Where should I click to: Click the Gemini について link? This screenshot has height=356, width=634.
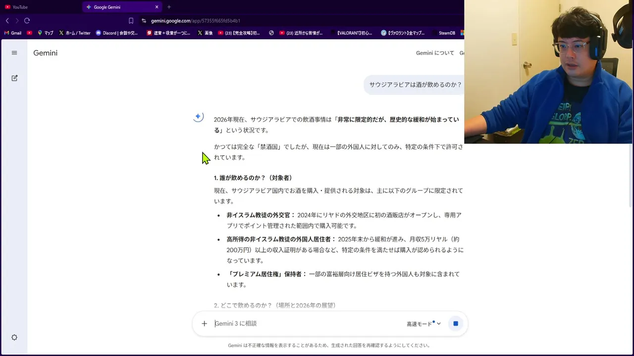coord(435,53)
